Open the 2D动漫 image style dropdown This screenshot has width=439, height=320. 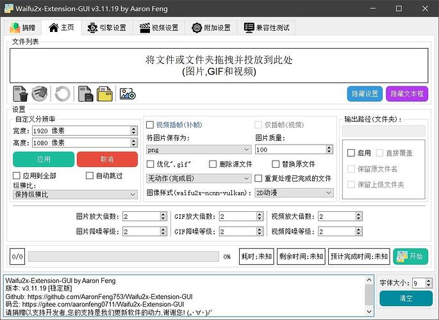294,193
